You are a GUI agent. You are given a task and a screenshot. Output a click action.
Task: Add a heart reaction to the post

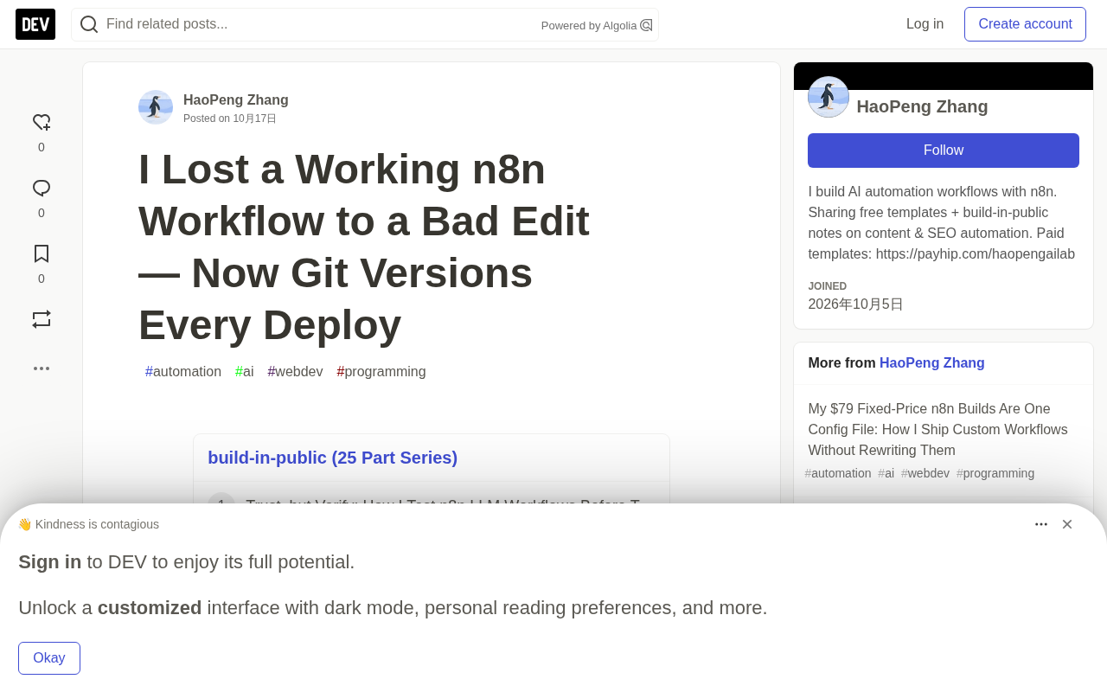[42, 123]
